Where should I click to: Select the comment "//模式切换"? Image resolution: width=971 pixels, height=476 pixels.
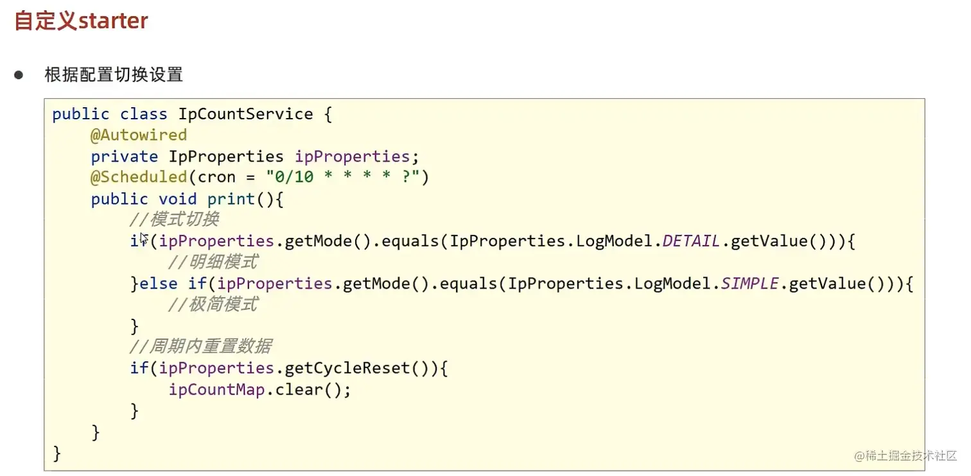tap(174, 220)
